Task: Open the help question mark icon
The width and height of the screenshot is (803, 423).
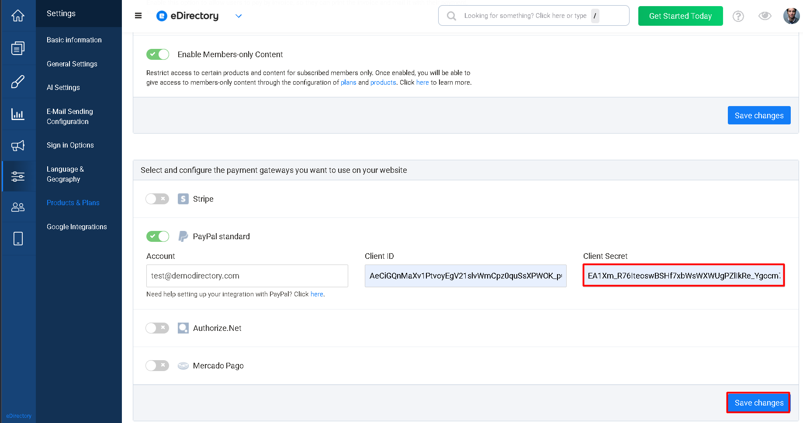Action: point(738,16)
